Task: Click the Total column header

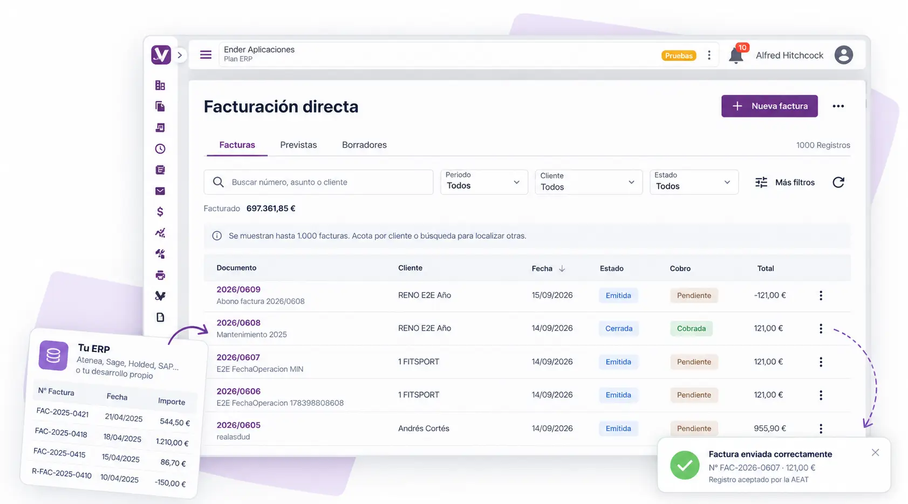Action: (x=766, y=268)
